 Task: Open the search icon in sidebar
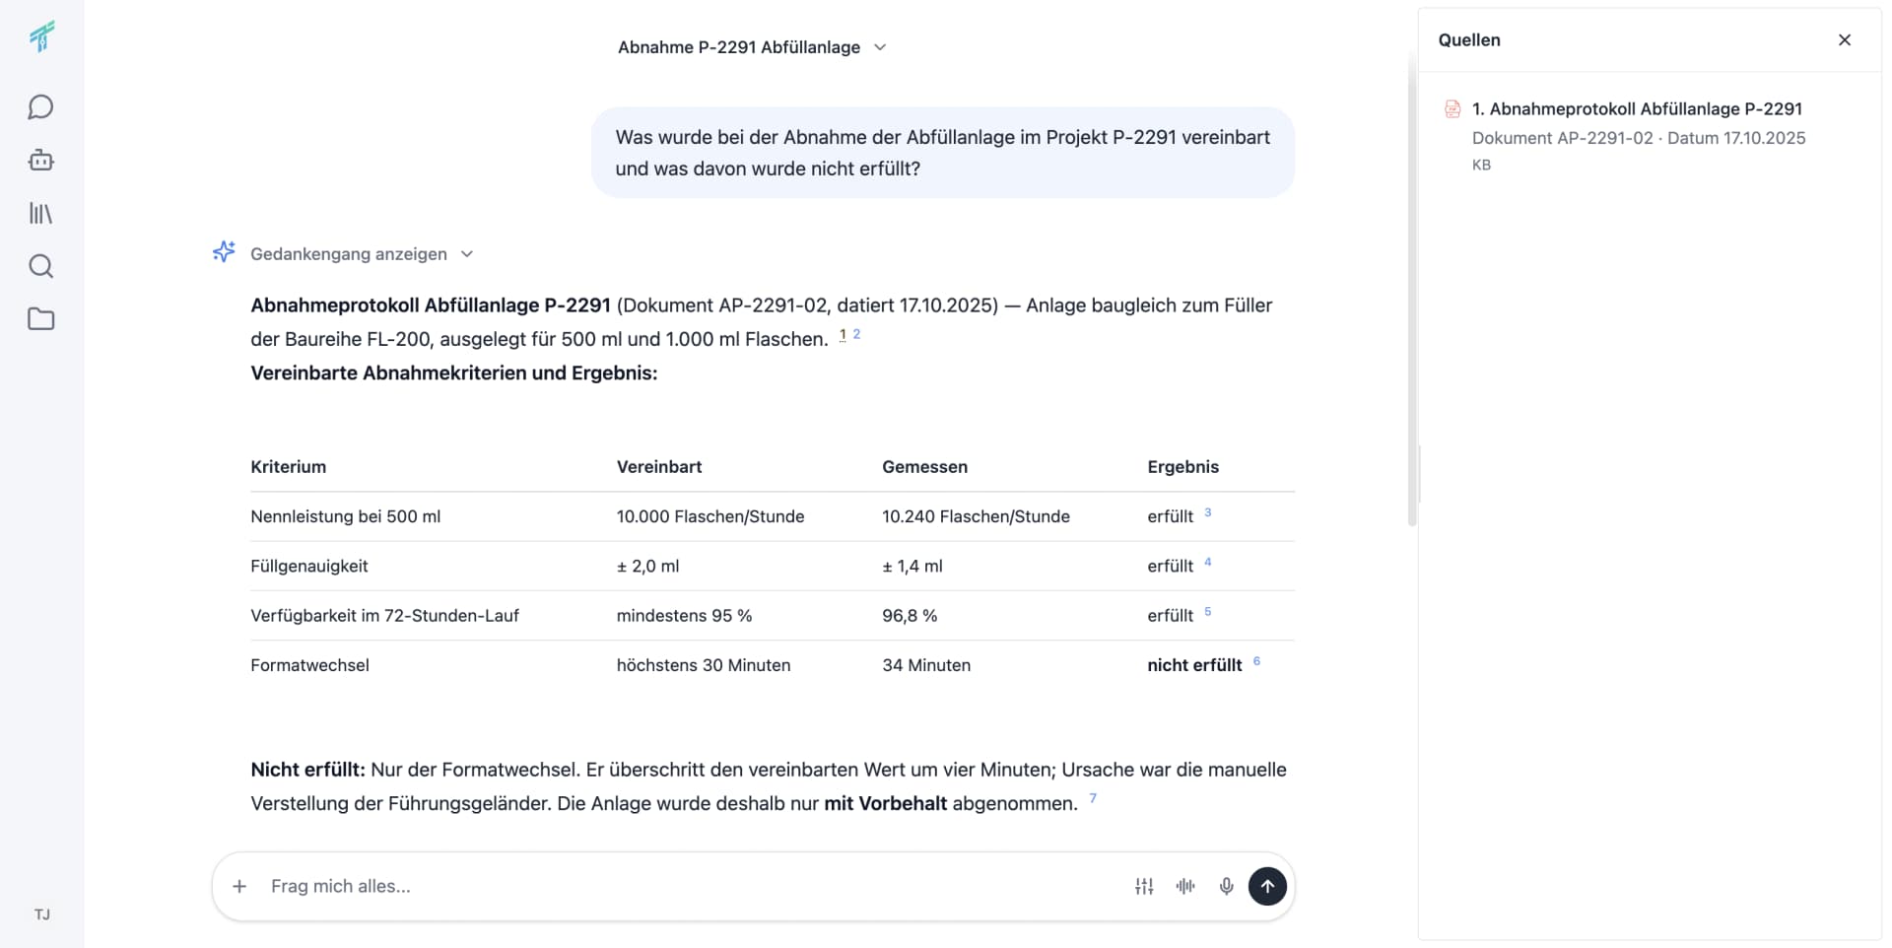click(x=40, y=266)
